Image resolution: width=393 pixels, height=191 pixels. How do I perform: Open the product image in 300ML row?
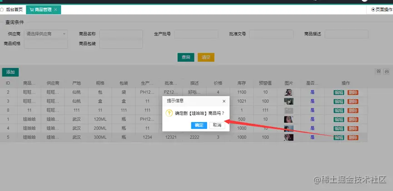click(289, 137)
